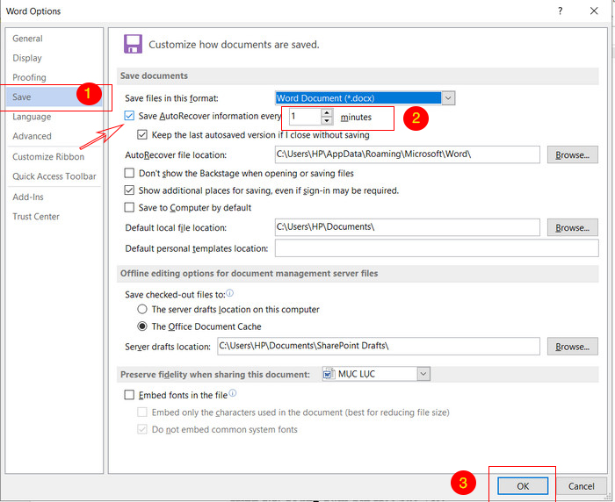Screen dimensions: 615x502
Task: Click the Cancel button
Action: (x=582, y=486)
